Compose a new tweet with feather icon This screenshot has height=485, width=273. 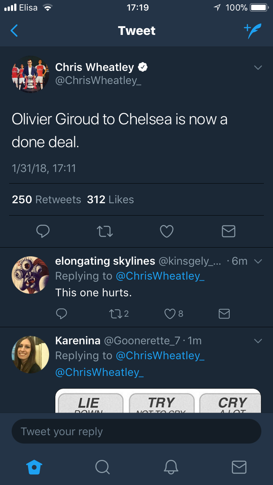point(252,31)
